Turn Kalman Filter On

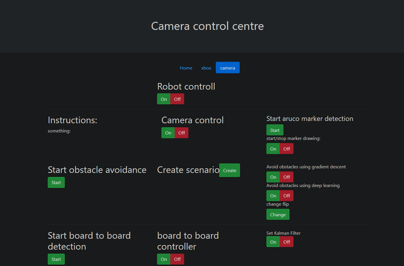point(273,242)
